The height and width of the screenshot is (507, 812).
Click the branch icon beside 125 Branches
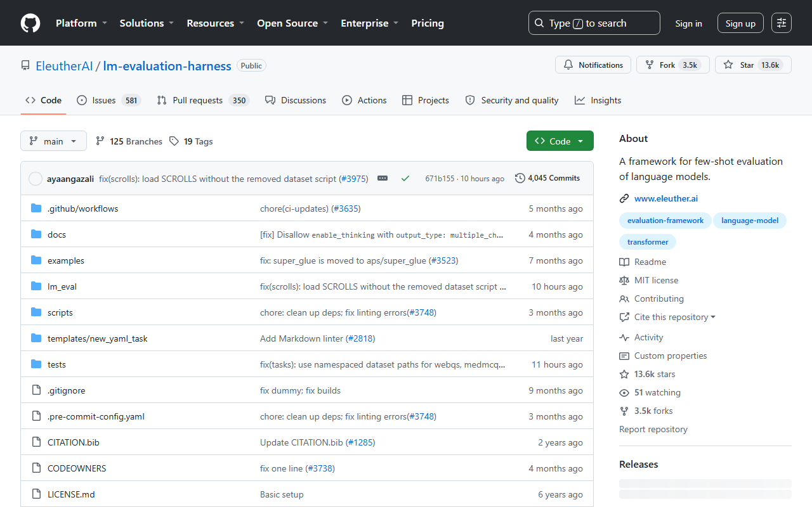point(100,141)
